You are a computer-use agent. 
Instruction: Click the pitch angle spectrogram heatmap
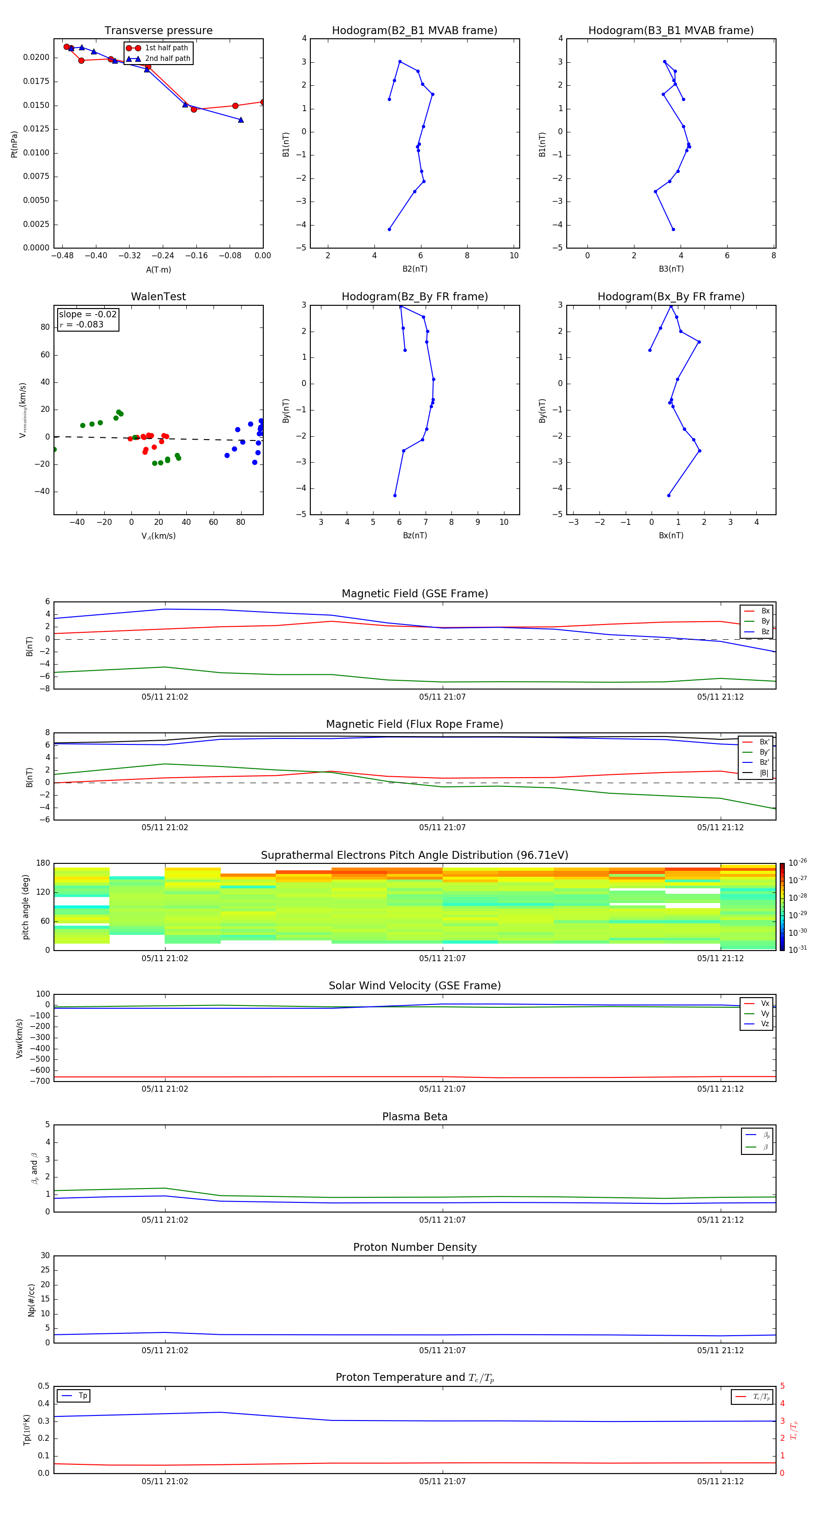(415, 907)
